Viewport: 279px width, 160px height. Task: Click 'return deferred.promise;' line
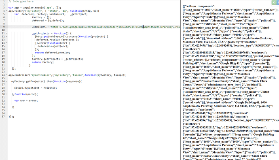52,53
